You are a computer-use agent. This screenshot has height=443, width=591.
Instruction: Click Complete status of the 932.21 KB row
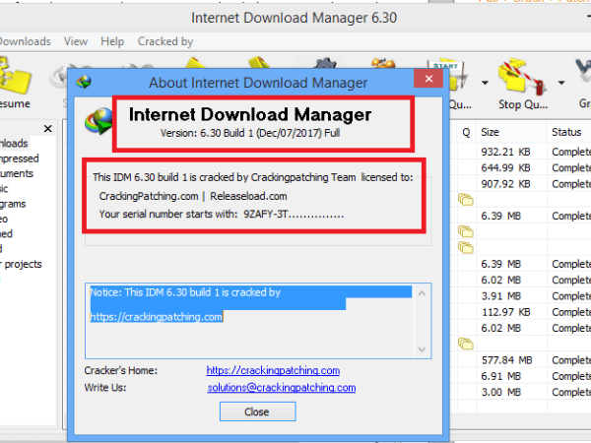pos(571,152)
